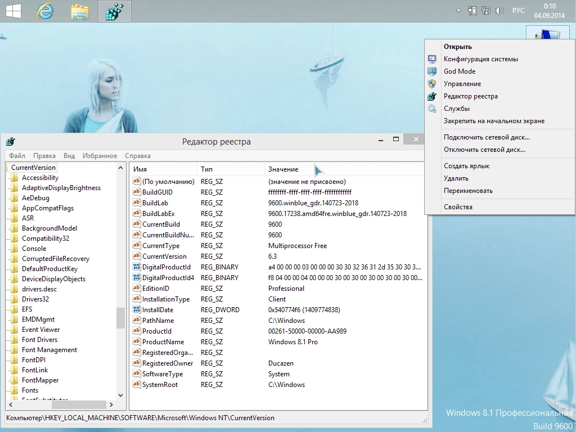Image resolution: width=576 pixels, height=432 pixels.
Task: Select the AdaptiveDisplayBrightness key
Action: point(61,188)
